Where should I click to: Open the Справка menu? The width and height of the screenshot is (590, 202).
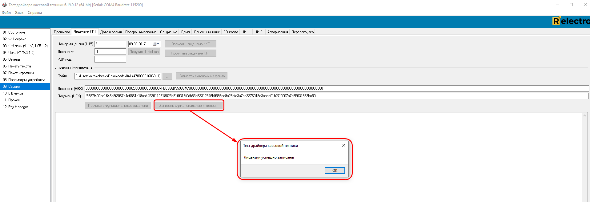[35, 13]
